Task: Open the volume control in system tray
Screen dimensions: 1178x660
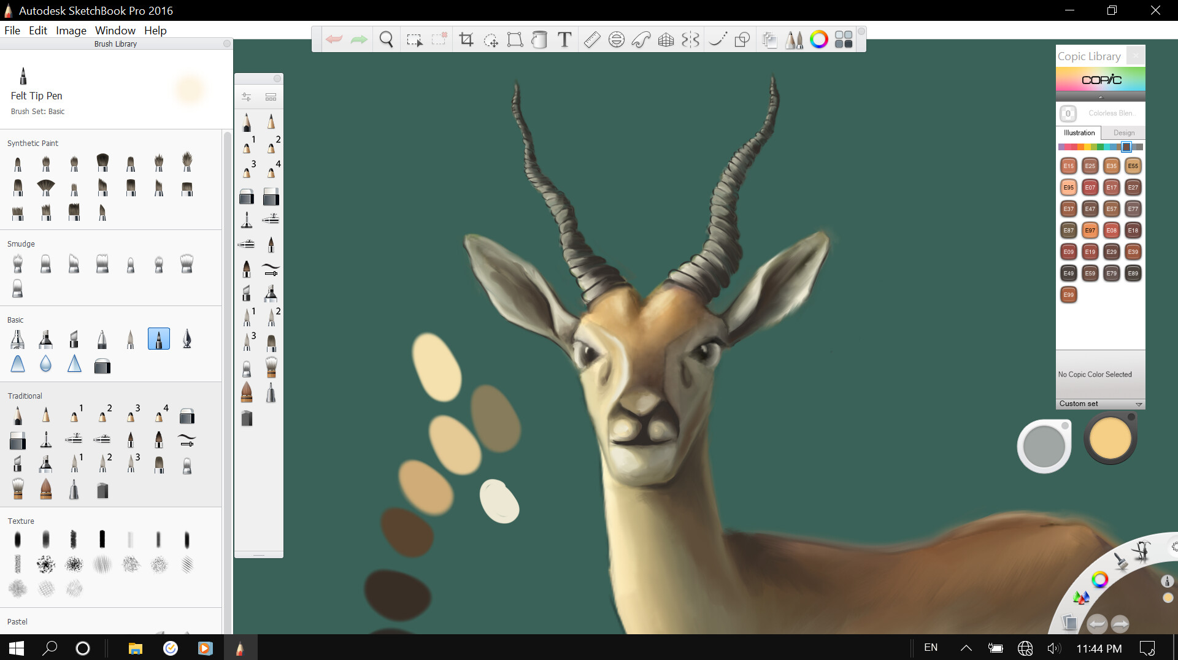Action: pyautogui.click(x=1054, y=648)
